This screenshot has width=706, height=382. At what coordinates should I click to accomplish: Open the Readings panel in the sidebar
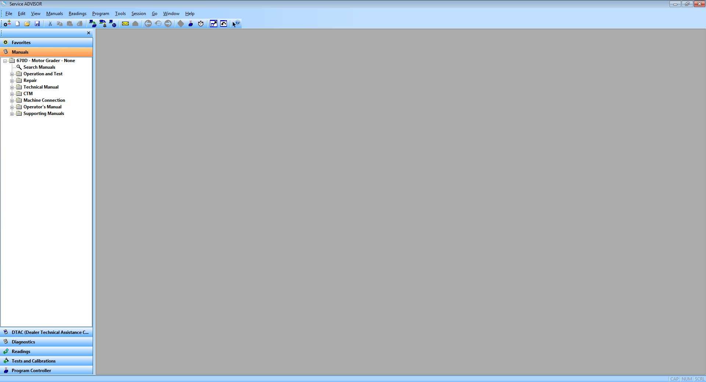pyautogui.click(x=46, y=352)
